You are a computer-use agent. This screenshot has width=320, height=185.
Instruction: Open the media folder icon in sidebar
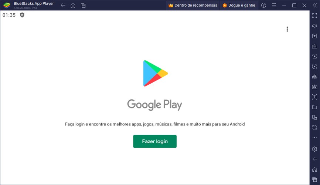(314, 107)
